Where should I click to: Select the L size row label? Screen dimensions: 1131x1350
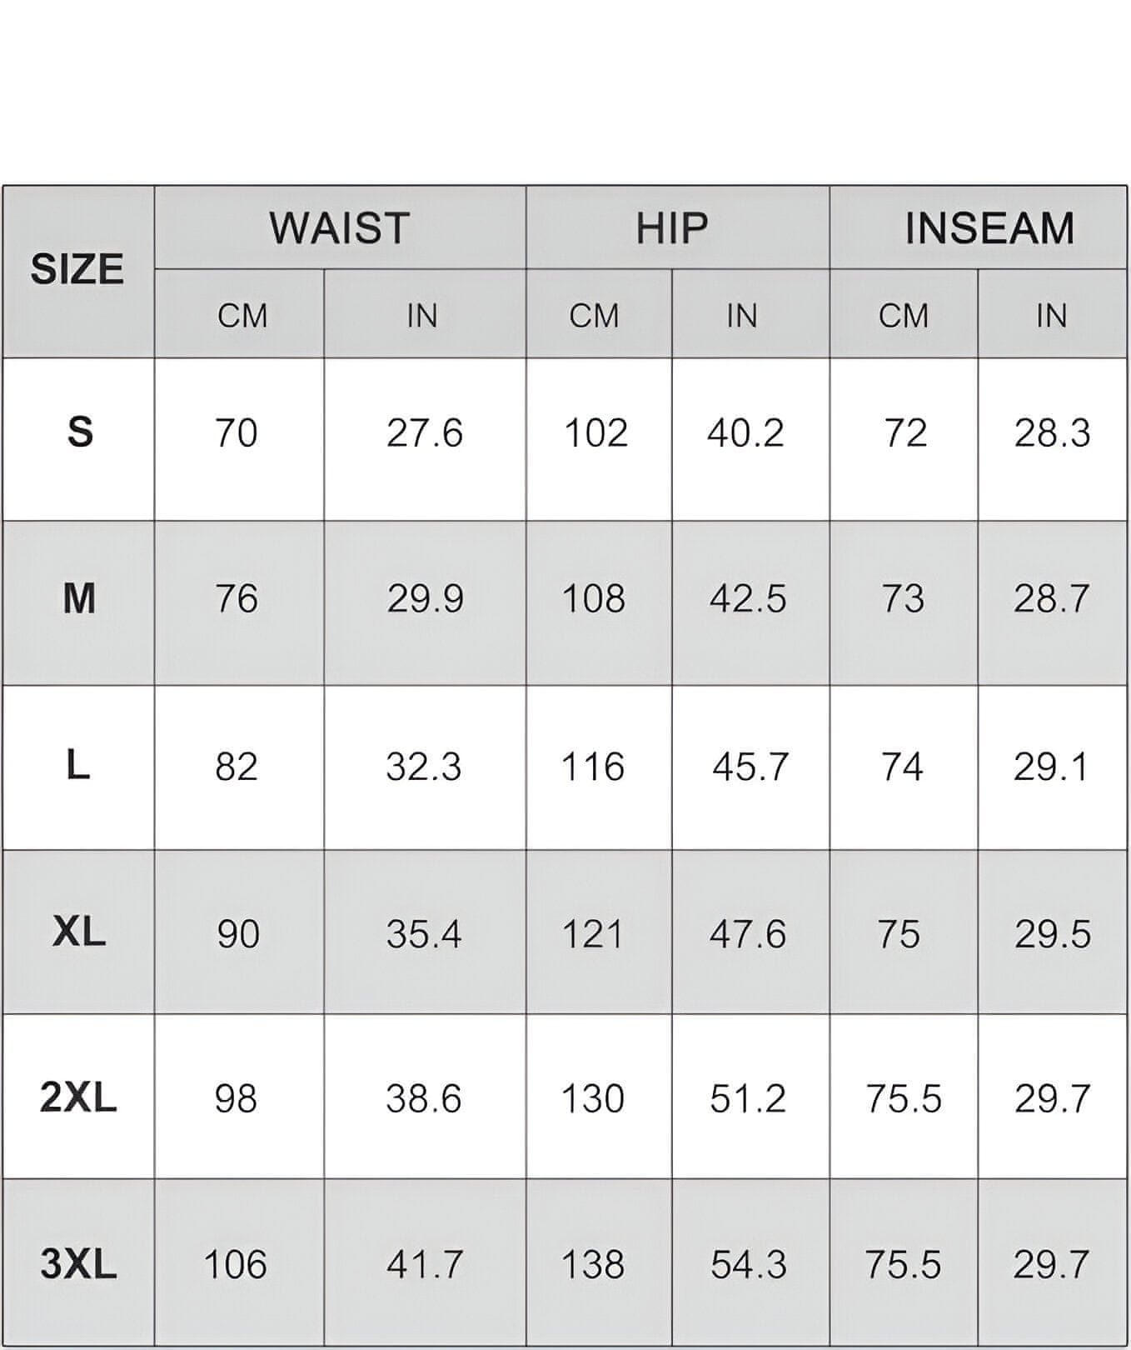coord(78,765)
